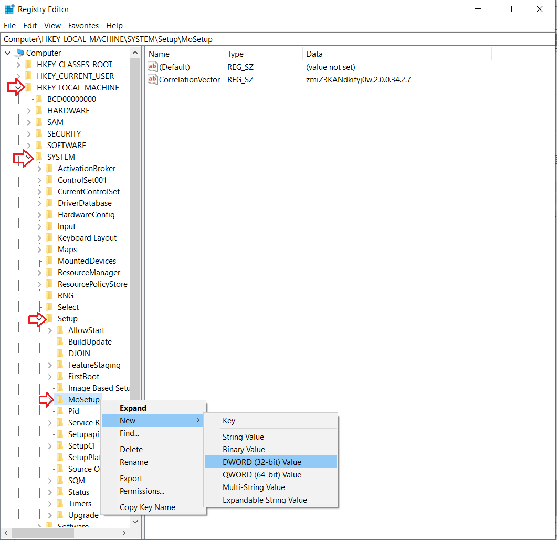
Task: Click the HKEY_CLASSES_ROOT folder icon
Action: (x=29, y=64)
